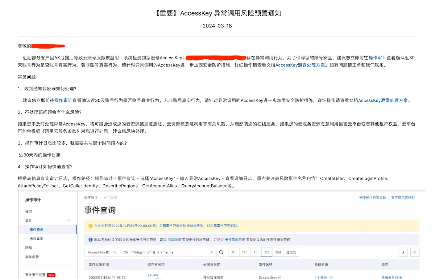
Task: Open the 1个资源 related resource link
Action: pyautogui.click(x=321, y=278)
